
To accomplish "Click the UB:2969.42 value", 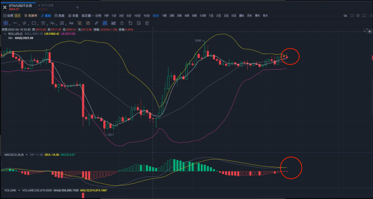I will (52, 34).
